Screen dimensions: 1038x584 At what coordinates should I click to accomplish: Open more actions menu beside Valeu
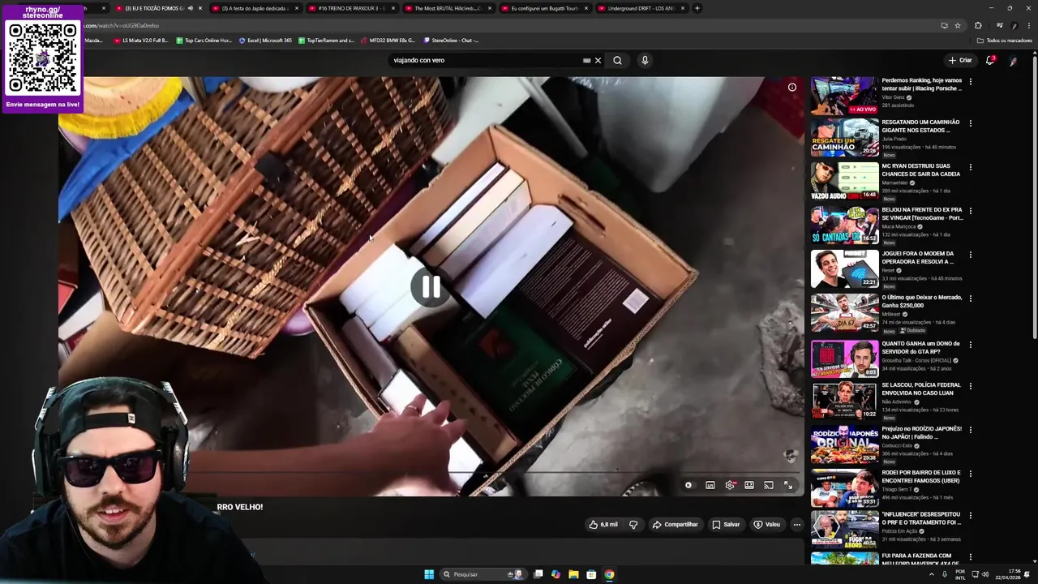pos(797,525)
